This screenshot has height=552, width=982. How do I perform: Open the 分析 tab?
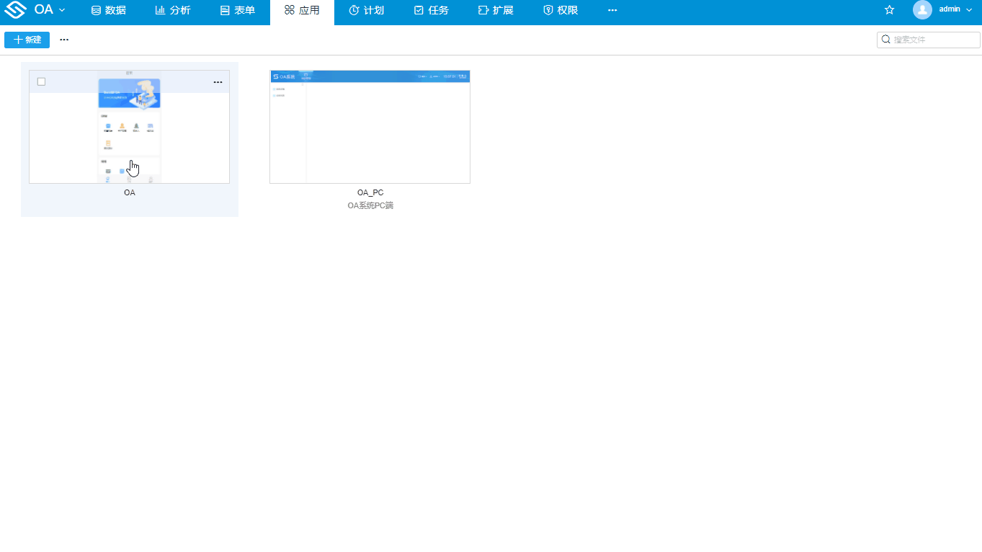pyautogui.click(x=173, y=10)
